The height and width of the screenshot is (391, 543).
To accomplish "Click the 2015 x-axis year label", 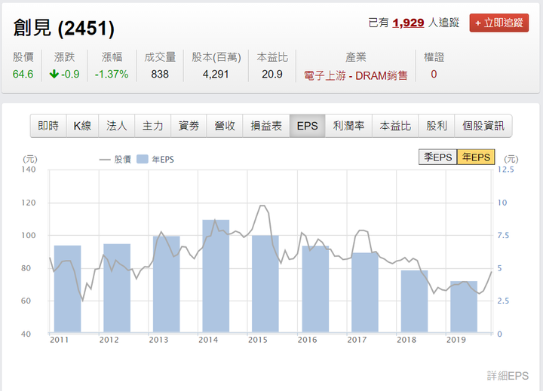I will (x=258, y=340).
